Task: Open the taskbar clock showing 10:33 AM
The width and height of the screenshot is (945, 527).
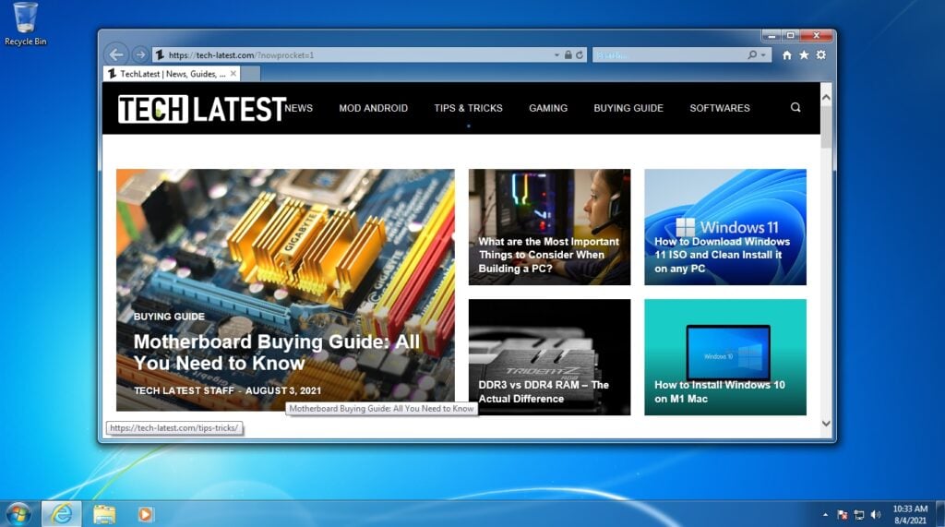Action: click(x=910, y=514)
